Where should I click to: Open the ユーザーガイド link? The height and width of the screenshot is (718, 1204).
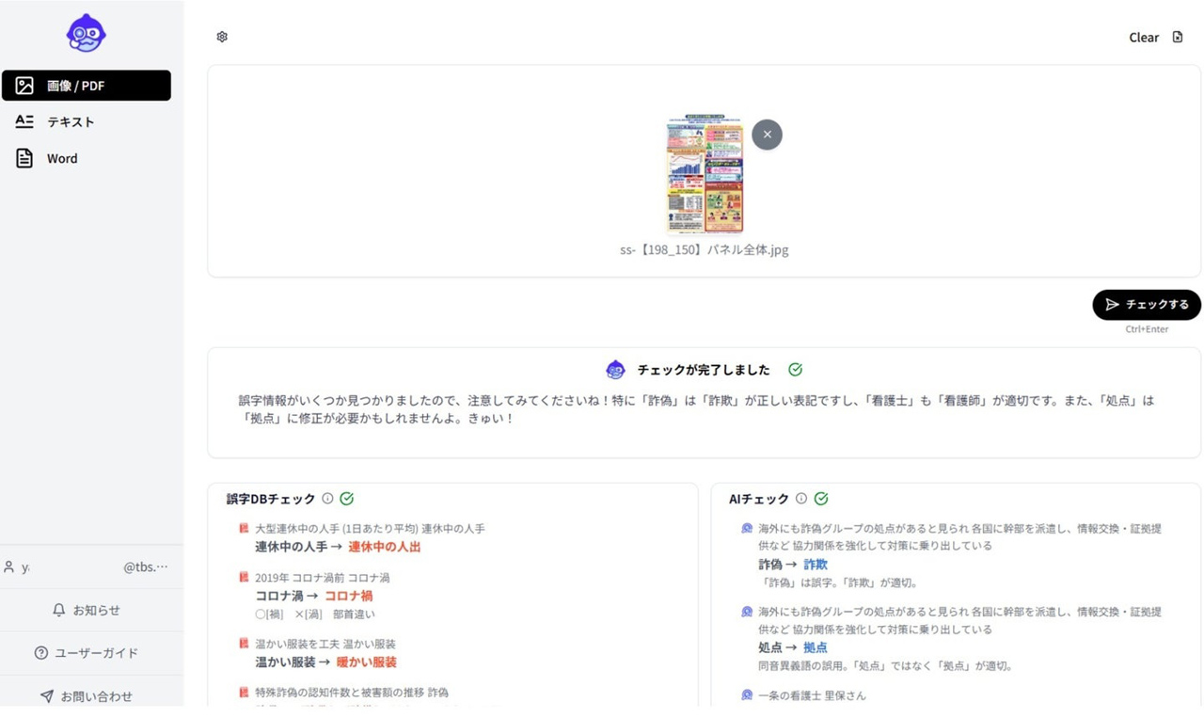[x=87, y=653]
